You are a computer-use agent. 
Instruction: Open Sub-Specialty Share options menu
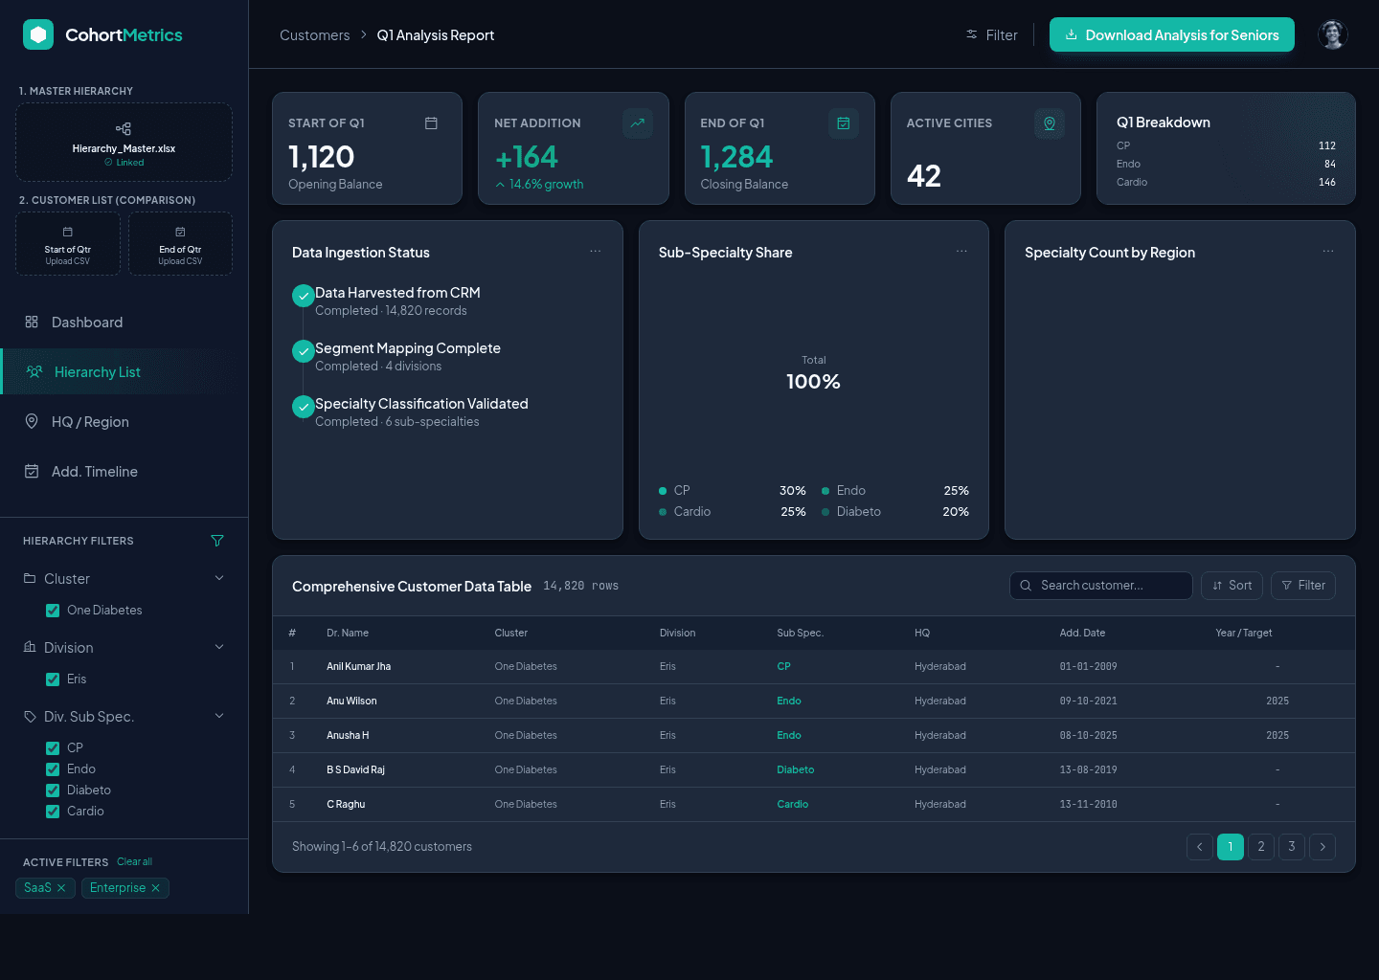click(x=961, y=251)
